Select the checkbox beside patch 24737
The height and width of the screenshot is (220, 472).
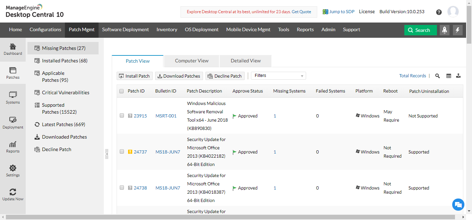[121, 151]
